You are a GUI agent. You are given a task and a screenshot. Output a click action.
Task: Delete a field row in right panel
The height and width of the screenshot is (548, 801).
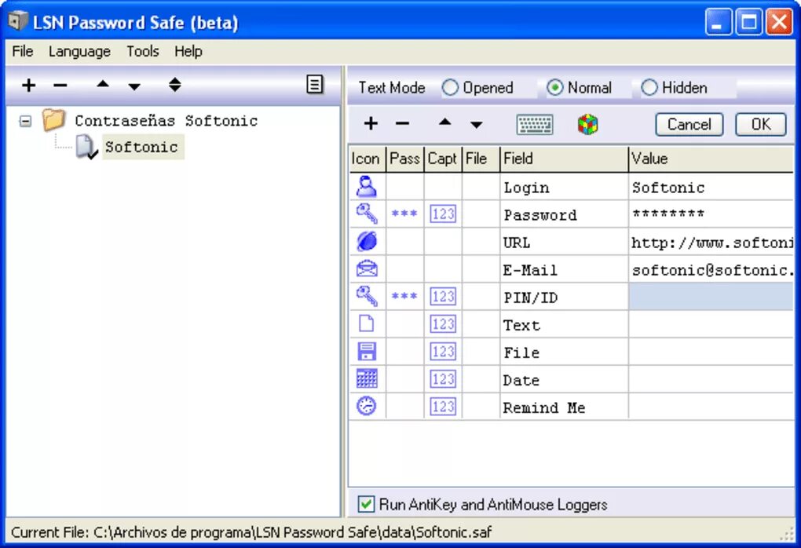(403, 123)
